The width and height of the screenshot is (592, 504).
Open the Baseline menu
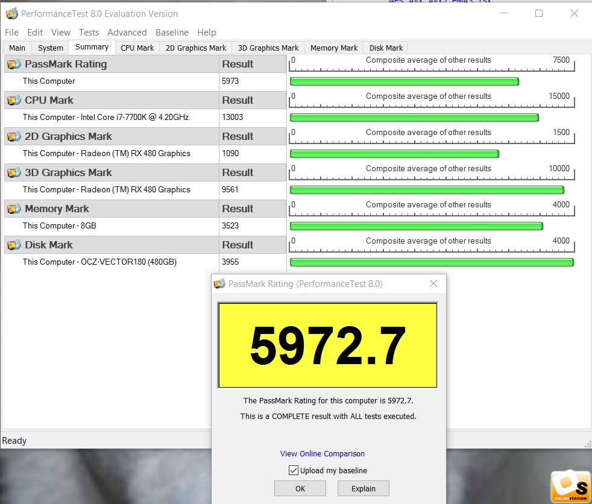[172, 33]
